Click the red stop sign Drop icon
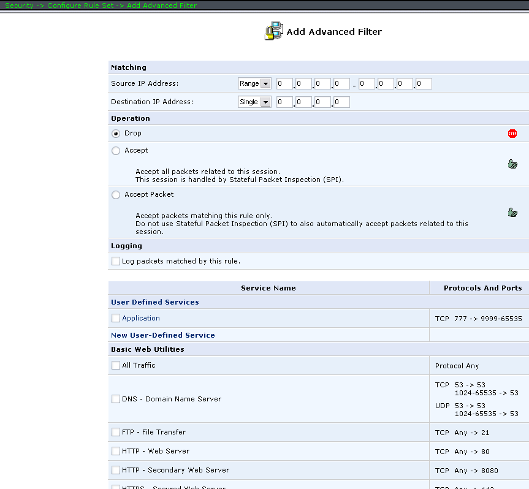 pos(512,134)
